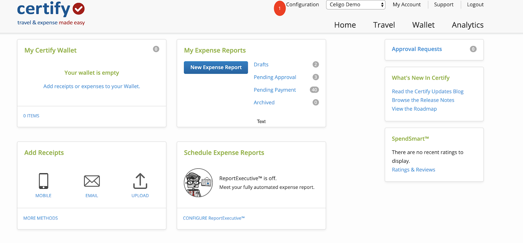The height and width of the screenshot is (243, 523).
Task: Open the Celigo Demo account dropdown
Action: (356, 5)
